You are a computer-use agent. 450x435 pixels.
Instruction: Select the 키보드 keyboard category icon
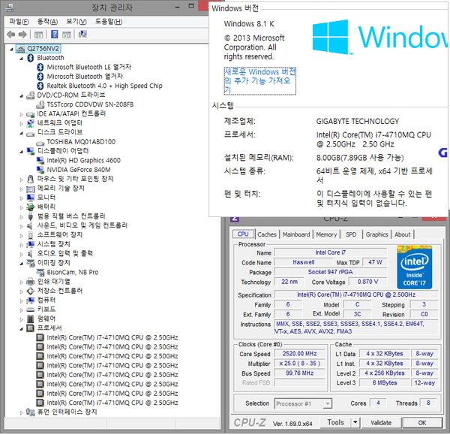click(31, 310)
